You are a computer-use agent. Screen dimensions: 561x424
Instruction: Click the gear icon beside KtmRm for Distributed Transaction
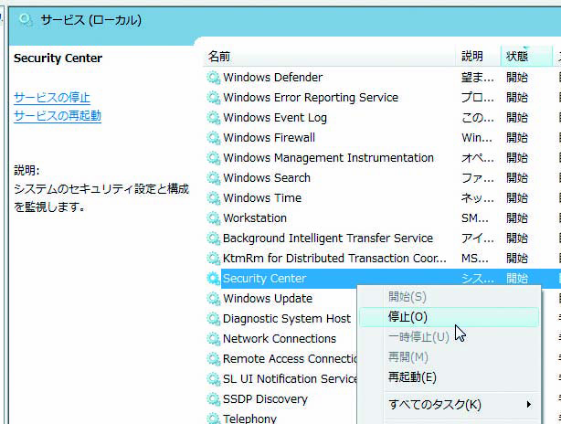[213, 259]
